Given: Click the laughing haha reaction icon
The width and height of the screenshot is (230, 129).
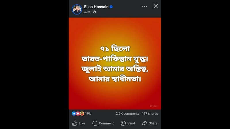Looking at the screenshot, I should [82, 114].
